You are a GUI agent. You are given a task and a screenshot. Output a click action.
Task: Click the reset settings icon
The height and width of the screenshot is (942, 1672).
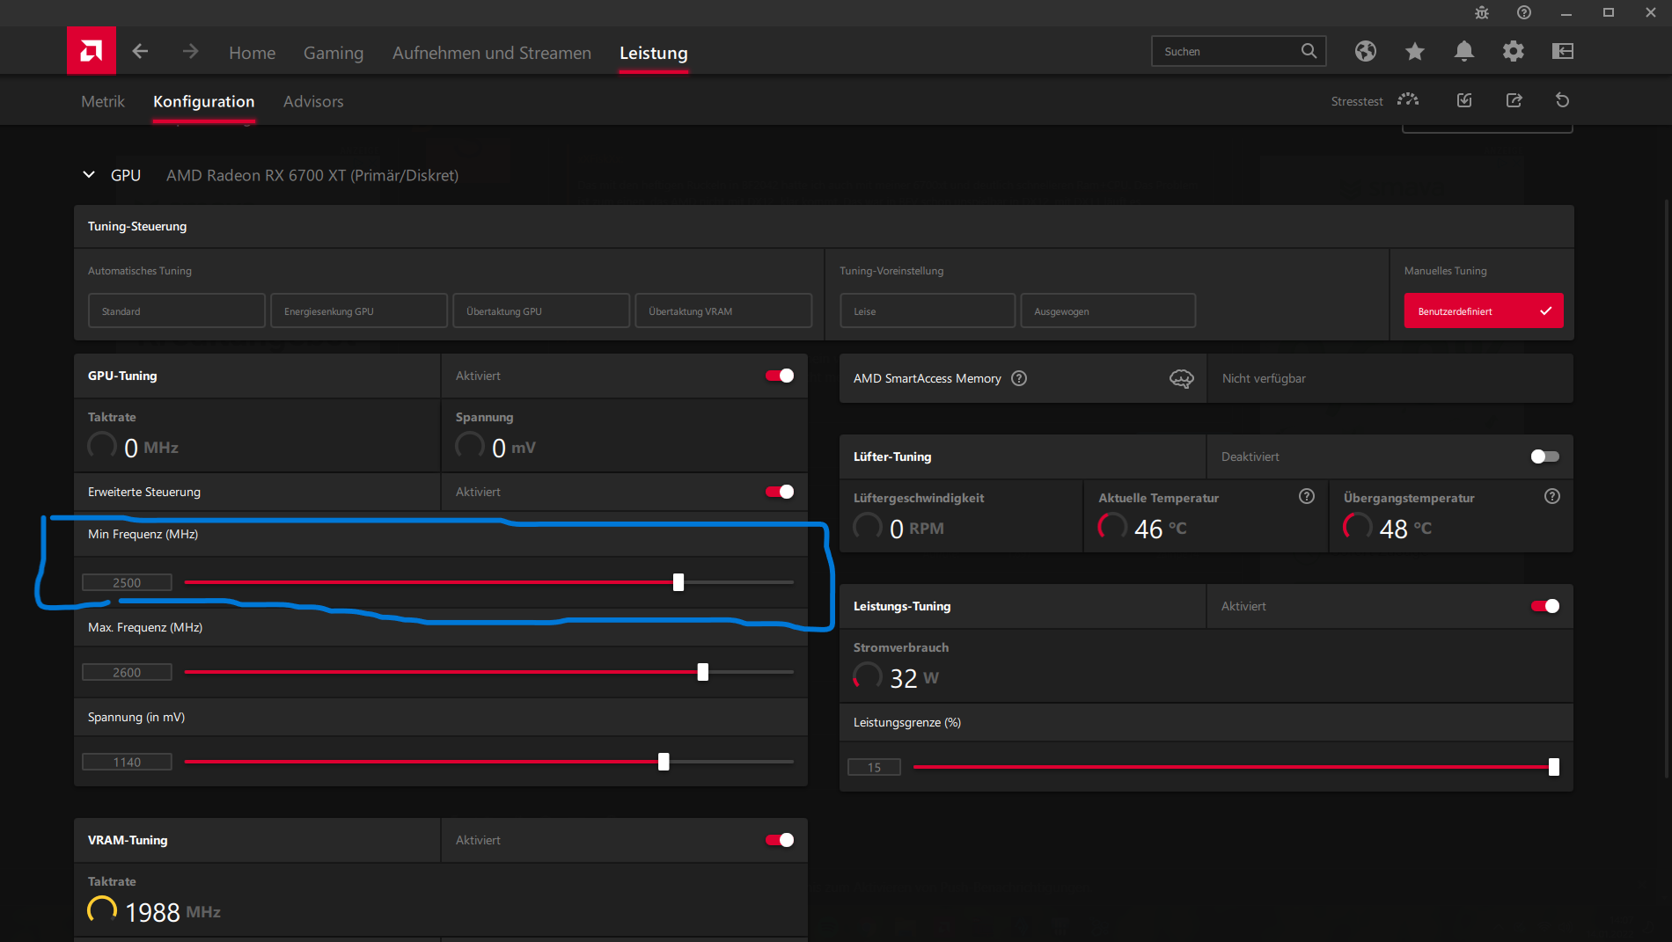click(1563, 100)
